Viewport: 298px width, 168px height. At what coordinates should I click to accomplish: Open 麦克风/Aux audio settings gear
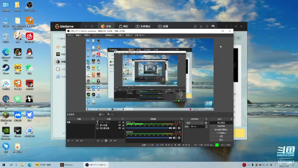click(x=179, y=128)
